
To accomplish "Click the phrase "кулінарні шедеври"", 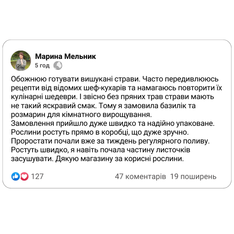I will click(x=44, y=97).
